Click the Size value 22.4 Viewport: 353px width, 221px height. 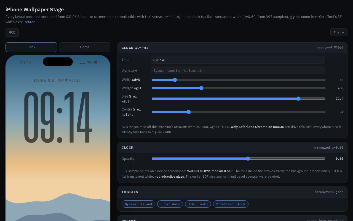[x=339, y=99]
